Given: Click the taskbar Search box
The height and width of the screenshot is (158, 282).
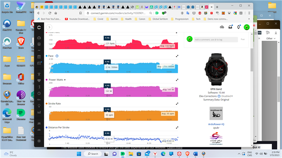Looking at the screenshot, I should (x=93, y=154).
